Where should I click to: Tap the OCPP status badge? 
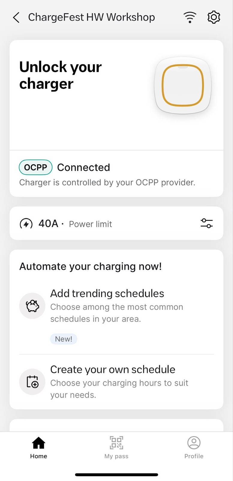click(36, 167)
